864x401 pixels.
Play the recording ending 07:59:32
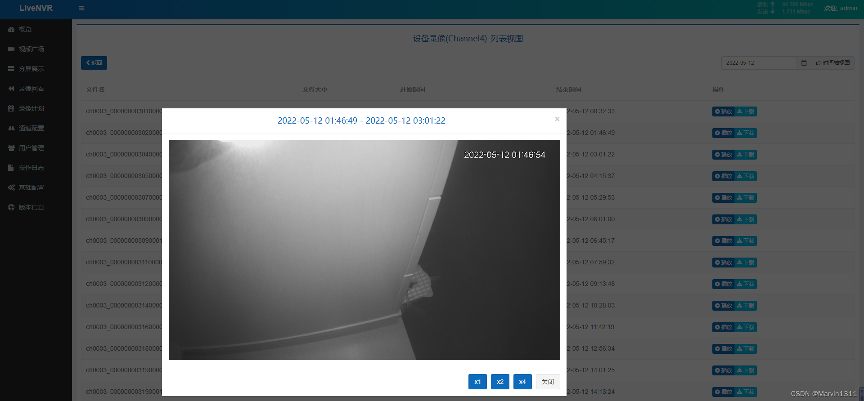click(x=723, y=263)
